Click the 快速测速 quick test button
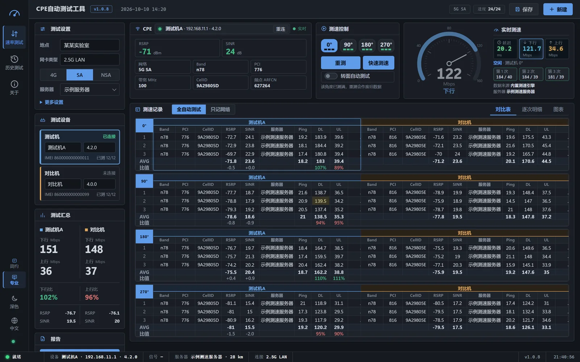 point(378,63)
